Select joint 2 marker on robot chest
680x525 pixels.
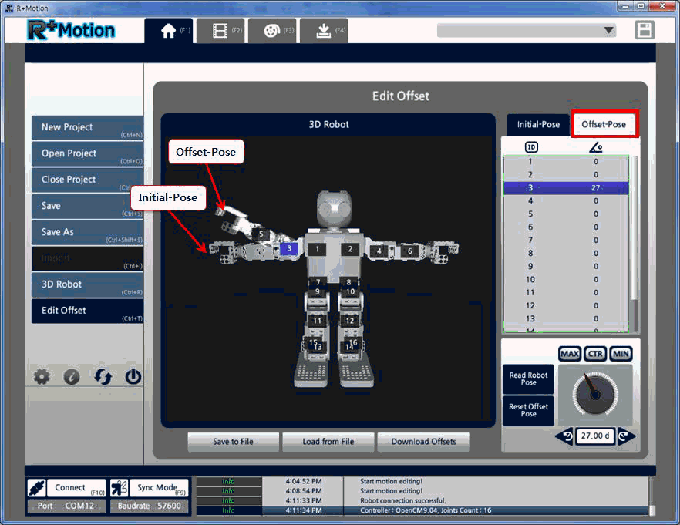coord(350,249)
